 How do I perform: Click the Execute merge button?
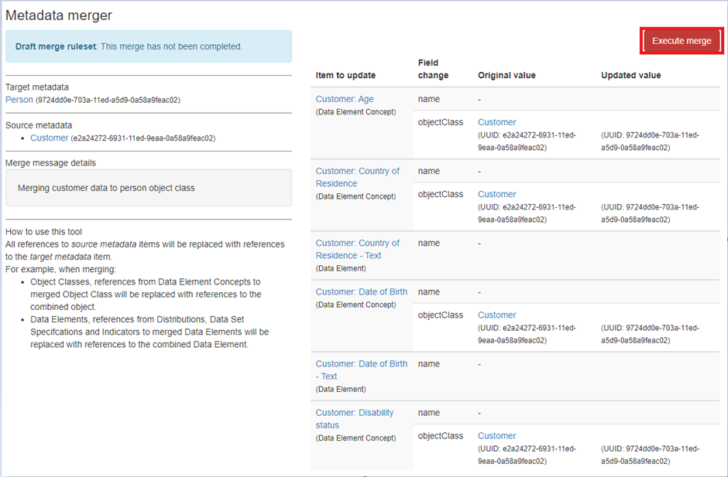pyautogui.click(x=682, y=41)
